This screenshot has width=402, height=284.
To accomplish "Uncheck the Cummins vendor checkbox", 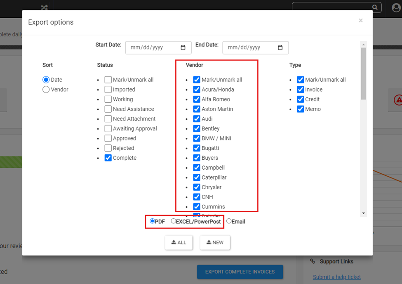I will click(197, 206).
